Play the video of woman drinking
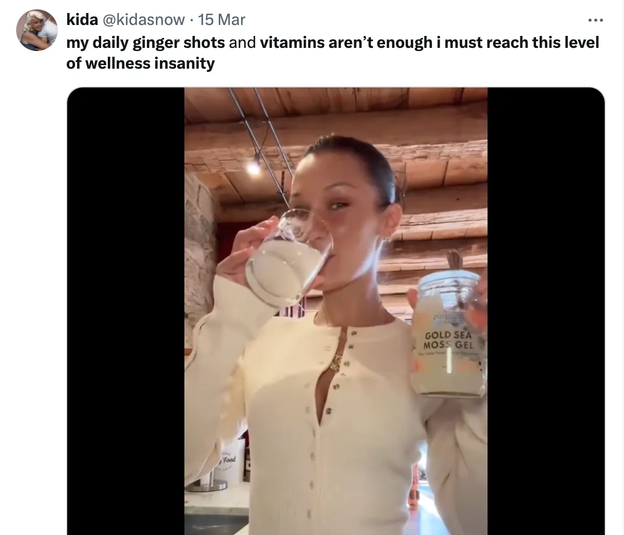This screenshot has width=624, height=535. tap(336, 311)
